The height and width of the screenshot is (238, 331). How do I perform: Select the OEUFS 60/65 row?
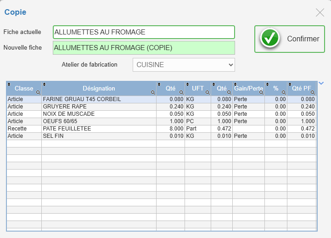[x=162, y=121]
